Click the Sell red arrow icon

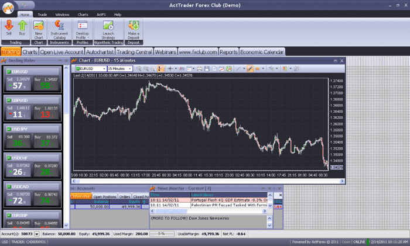[x=9, y=26]
